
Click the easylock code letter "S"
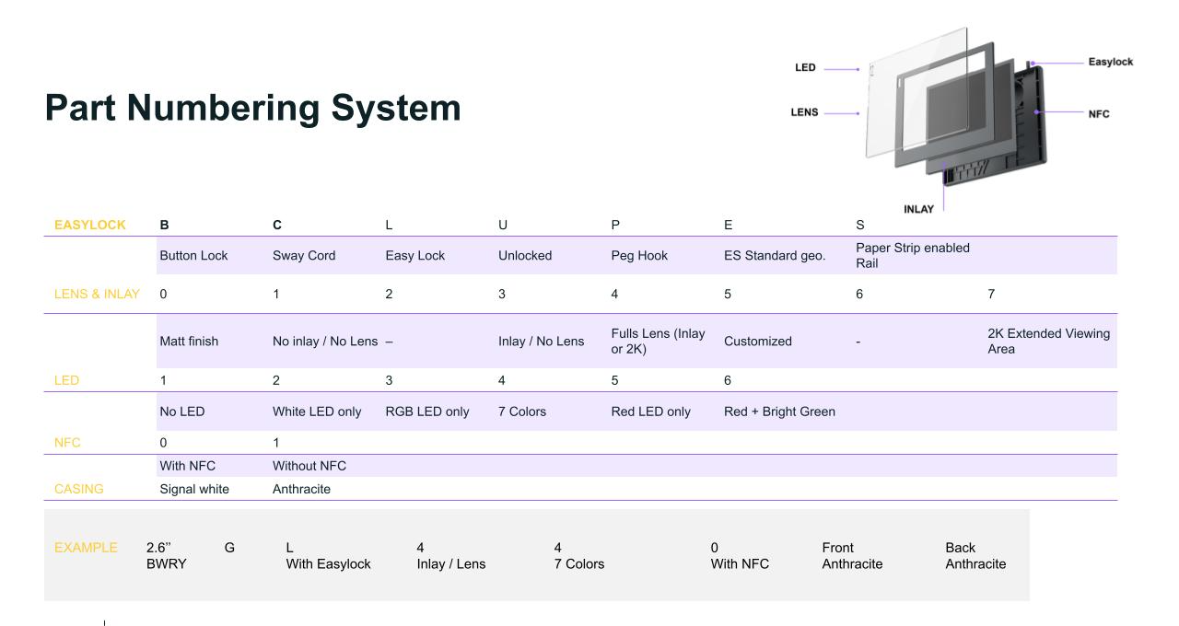pos(860,224)
